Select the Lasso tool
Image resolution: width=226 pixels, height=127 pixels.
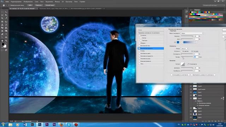[x=2, y=15]
